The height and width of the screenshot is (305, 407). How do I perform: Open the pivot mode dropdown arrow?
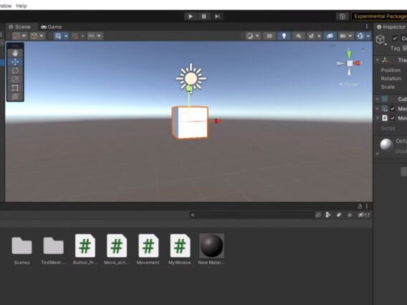(24, 36)
